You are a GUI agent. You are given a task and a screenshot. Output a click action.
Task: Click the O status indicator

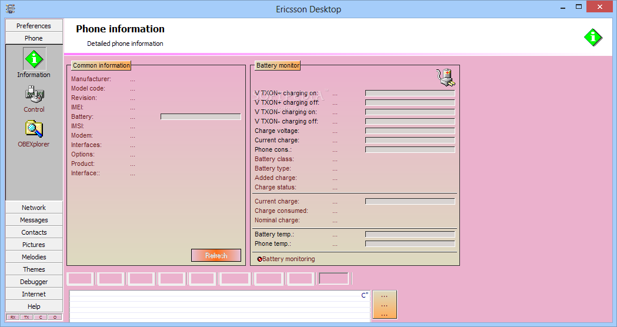pyautogui.click(x=55, y=317)
